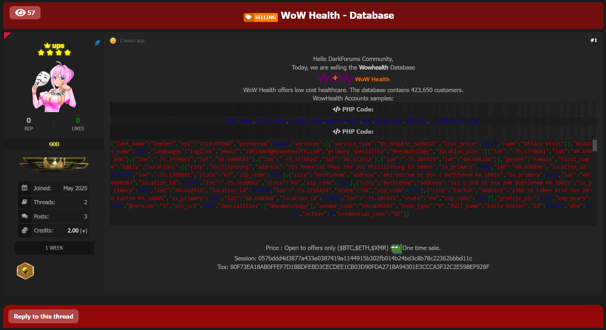The image size is (606, 330).
Task: Open the post number #1 permalink
Action: pyautogui.click(x=594, y=40)
